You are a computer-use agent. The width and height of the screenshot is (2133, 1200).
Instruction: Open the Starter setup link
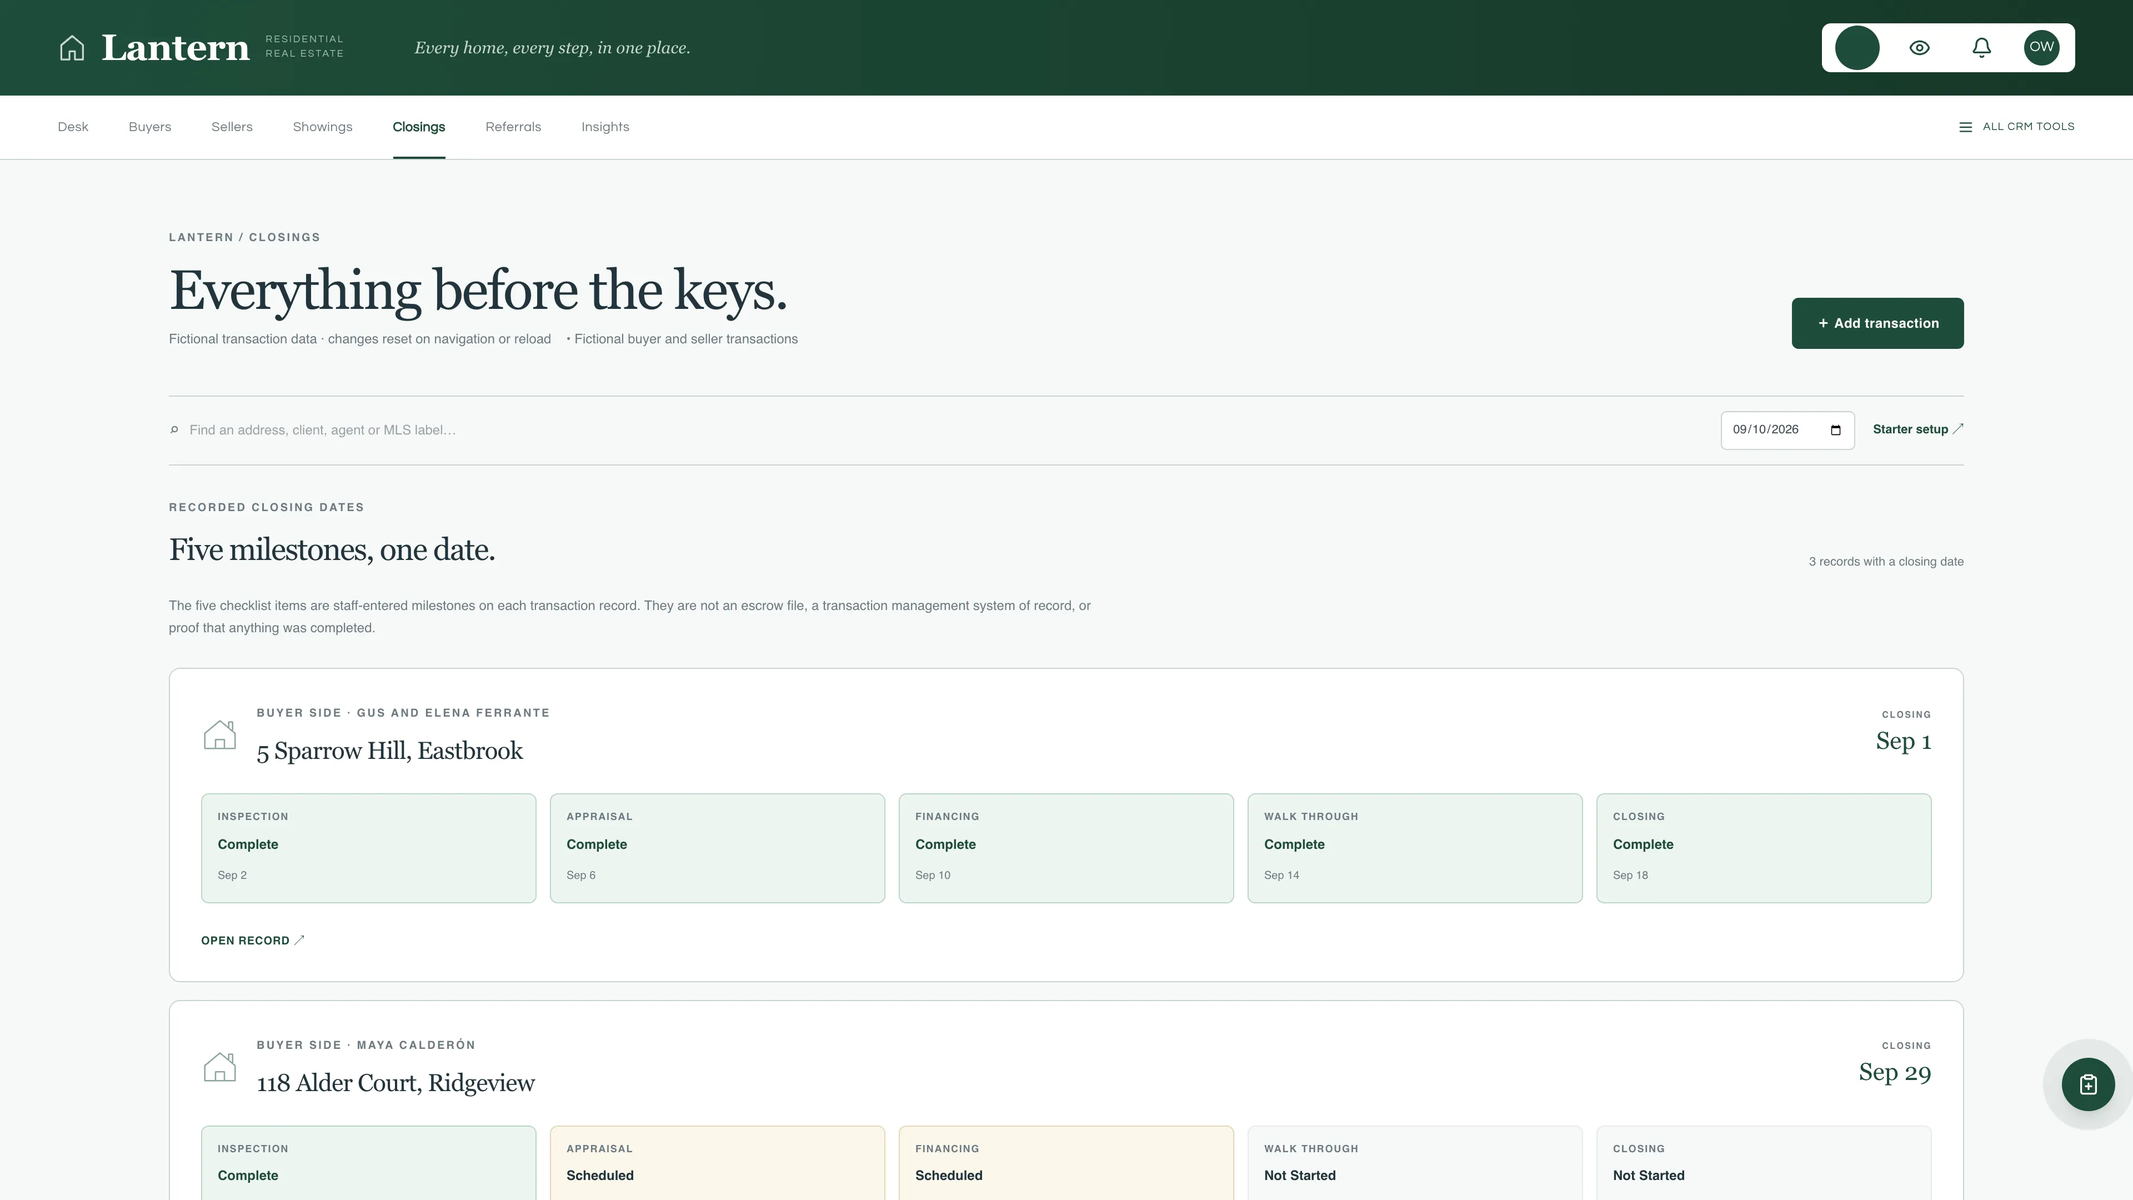[x=1917, y=429]
